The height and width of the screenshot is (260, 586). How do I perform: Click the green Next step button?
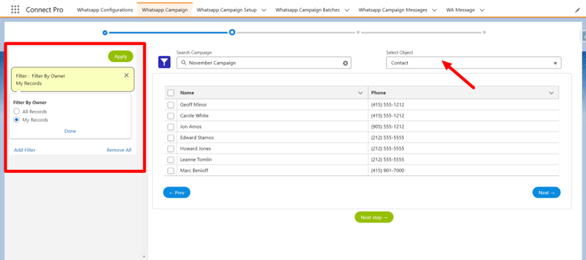374,217
